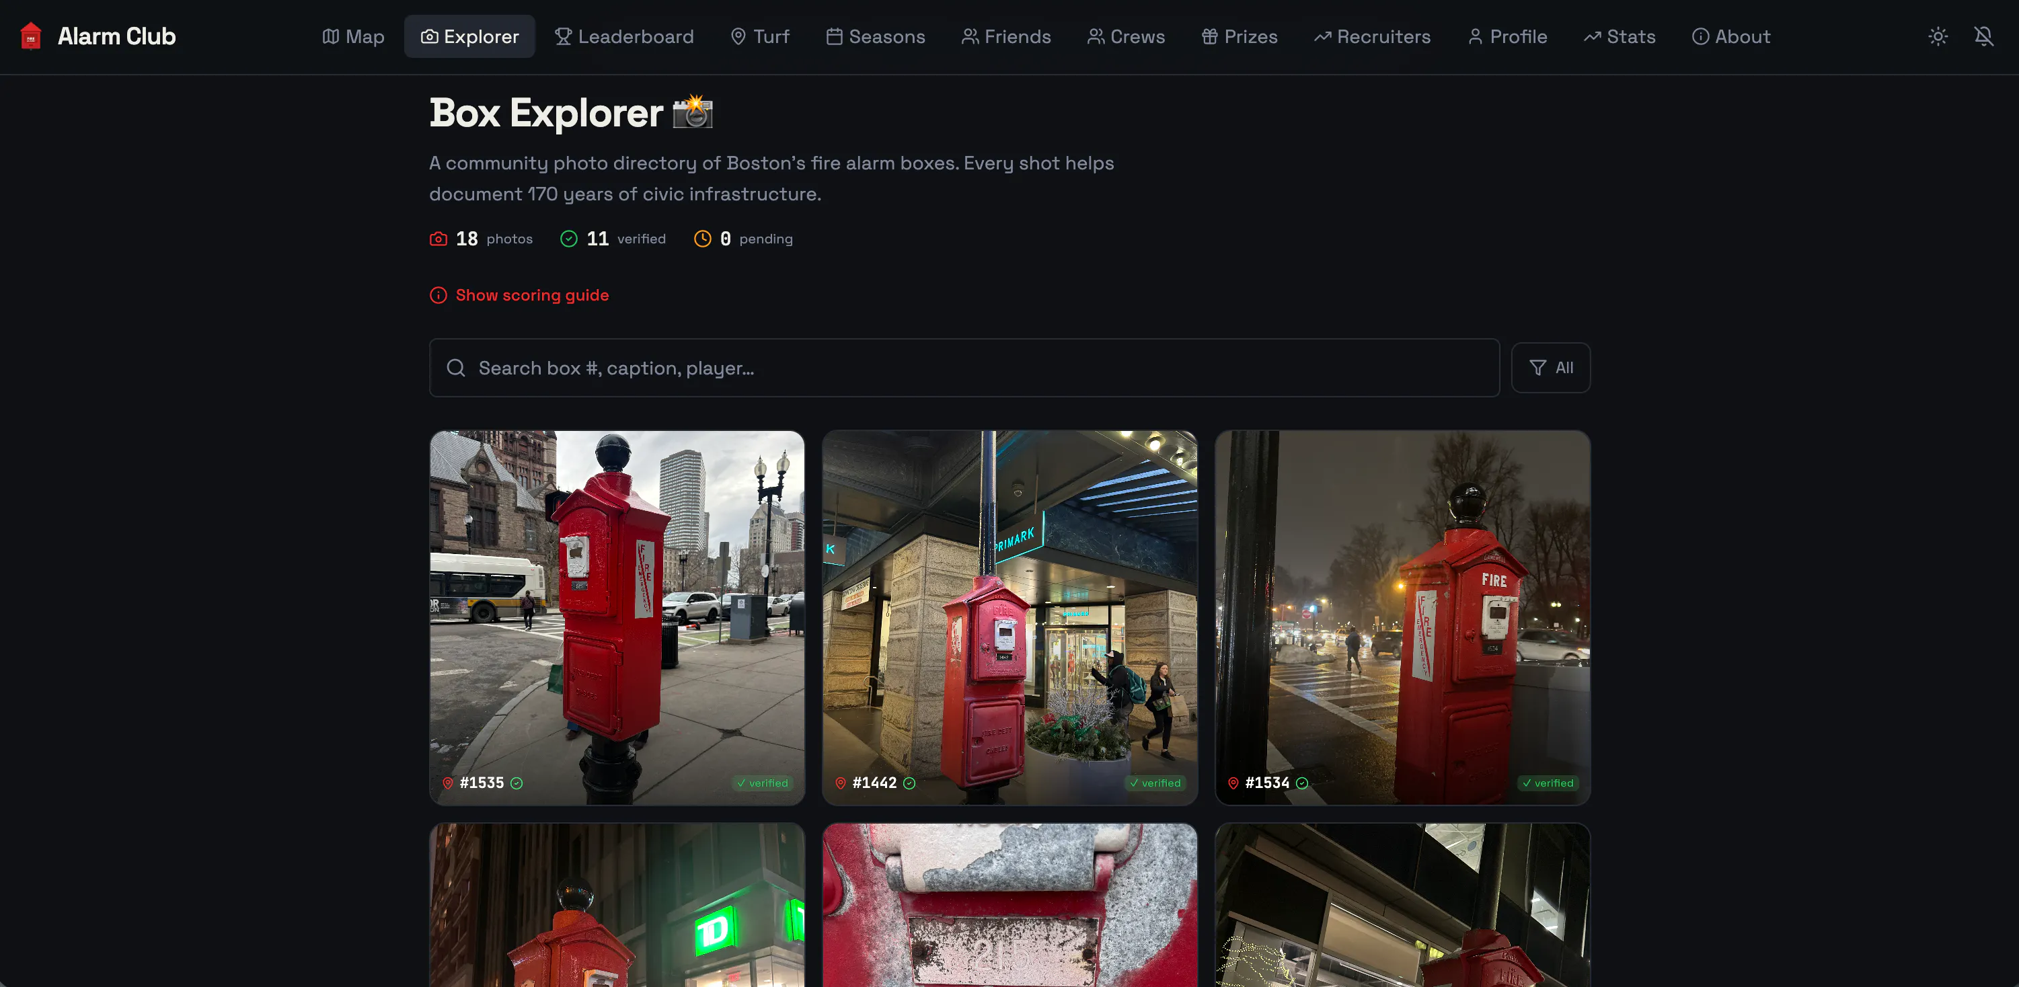Switch to the Seasons tab
The image size is (2019, 987).
pyautogui.click(x=876, y=37)
